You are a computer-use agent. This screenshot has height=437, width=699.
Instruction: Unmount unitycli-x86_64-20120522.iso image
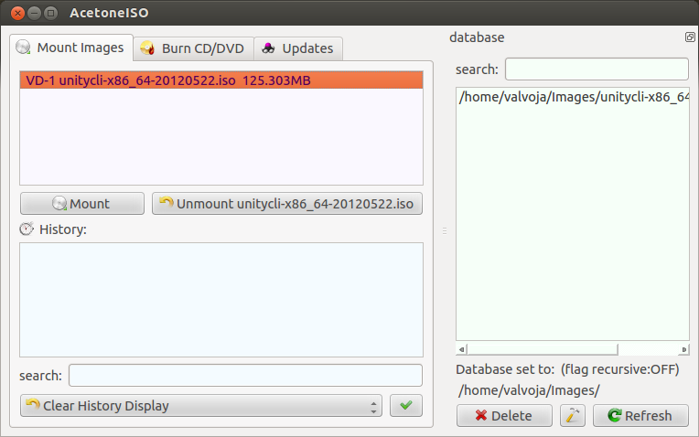click(x=287, y=204)
